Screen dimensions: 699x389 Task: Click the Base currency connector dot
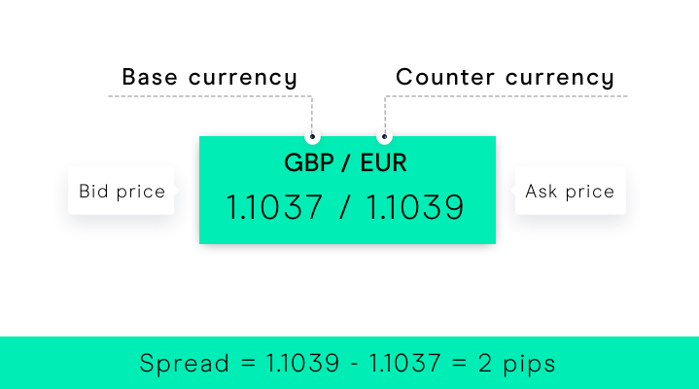(x=312, y=136)
